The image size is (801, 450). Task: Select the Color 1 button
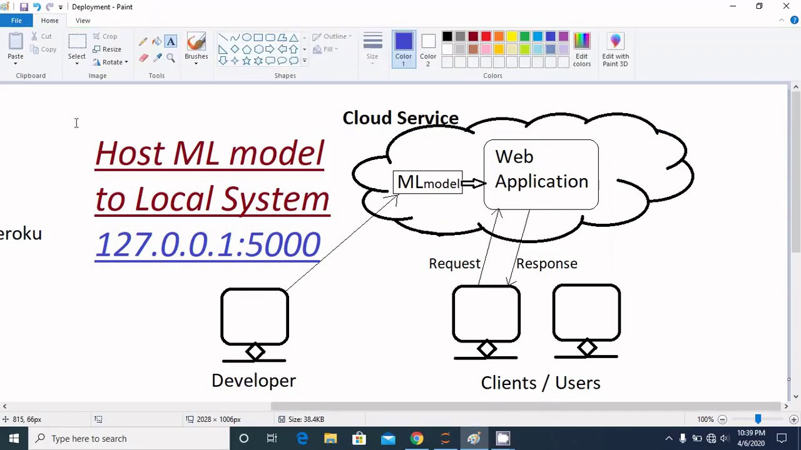click(x=404, y=49)
